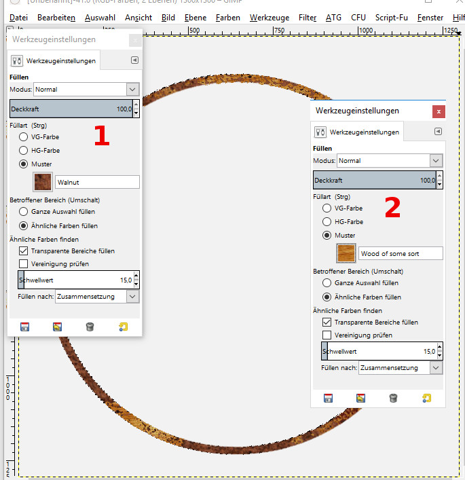Open the CFU menu
The height and width of the screenshot is (480, 465).
click(x=358, y=18)
